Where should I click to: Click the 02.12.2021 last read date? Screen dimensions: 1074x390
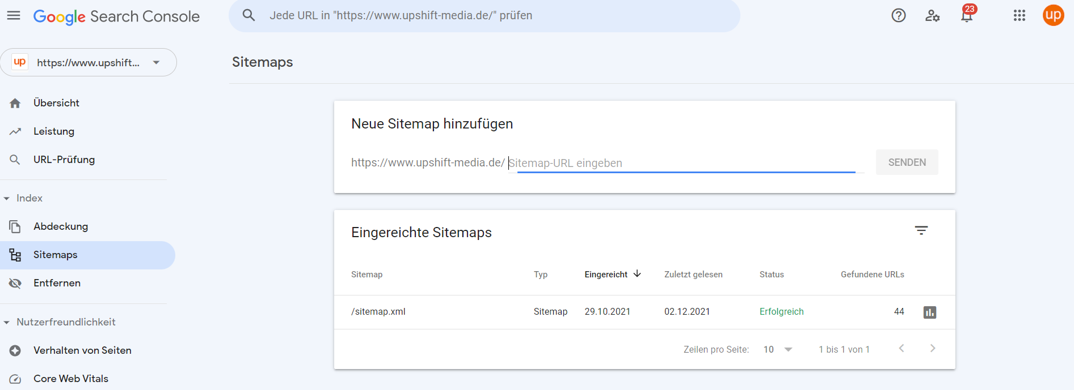click(687, 312)
